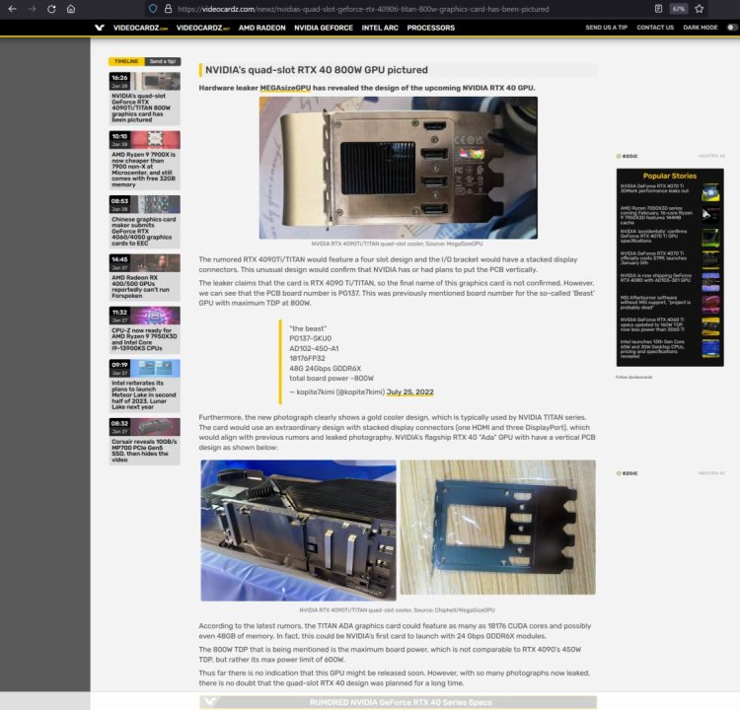Select the TIMELINE tab in sidebar
Viewport: 740px width, 710px height.
coord(126,61)
